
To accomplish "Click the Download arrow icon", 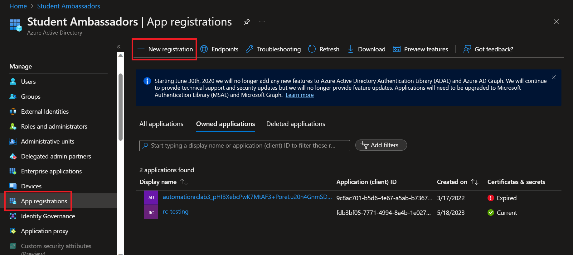I will [351, 49].
